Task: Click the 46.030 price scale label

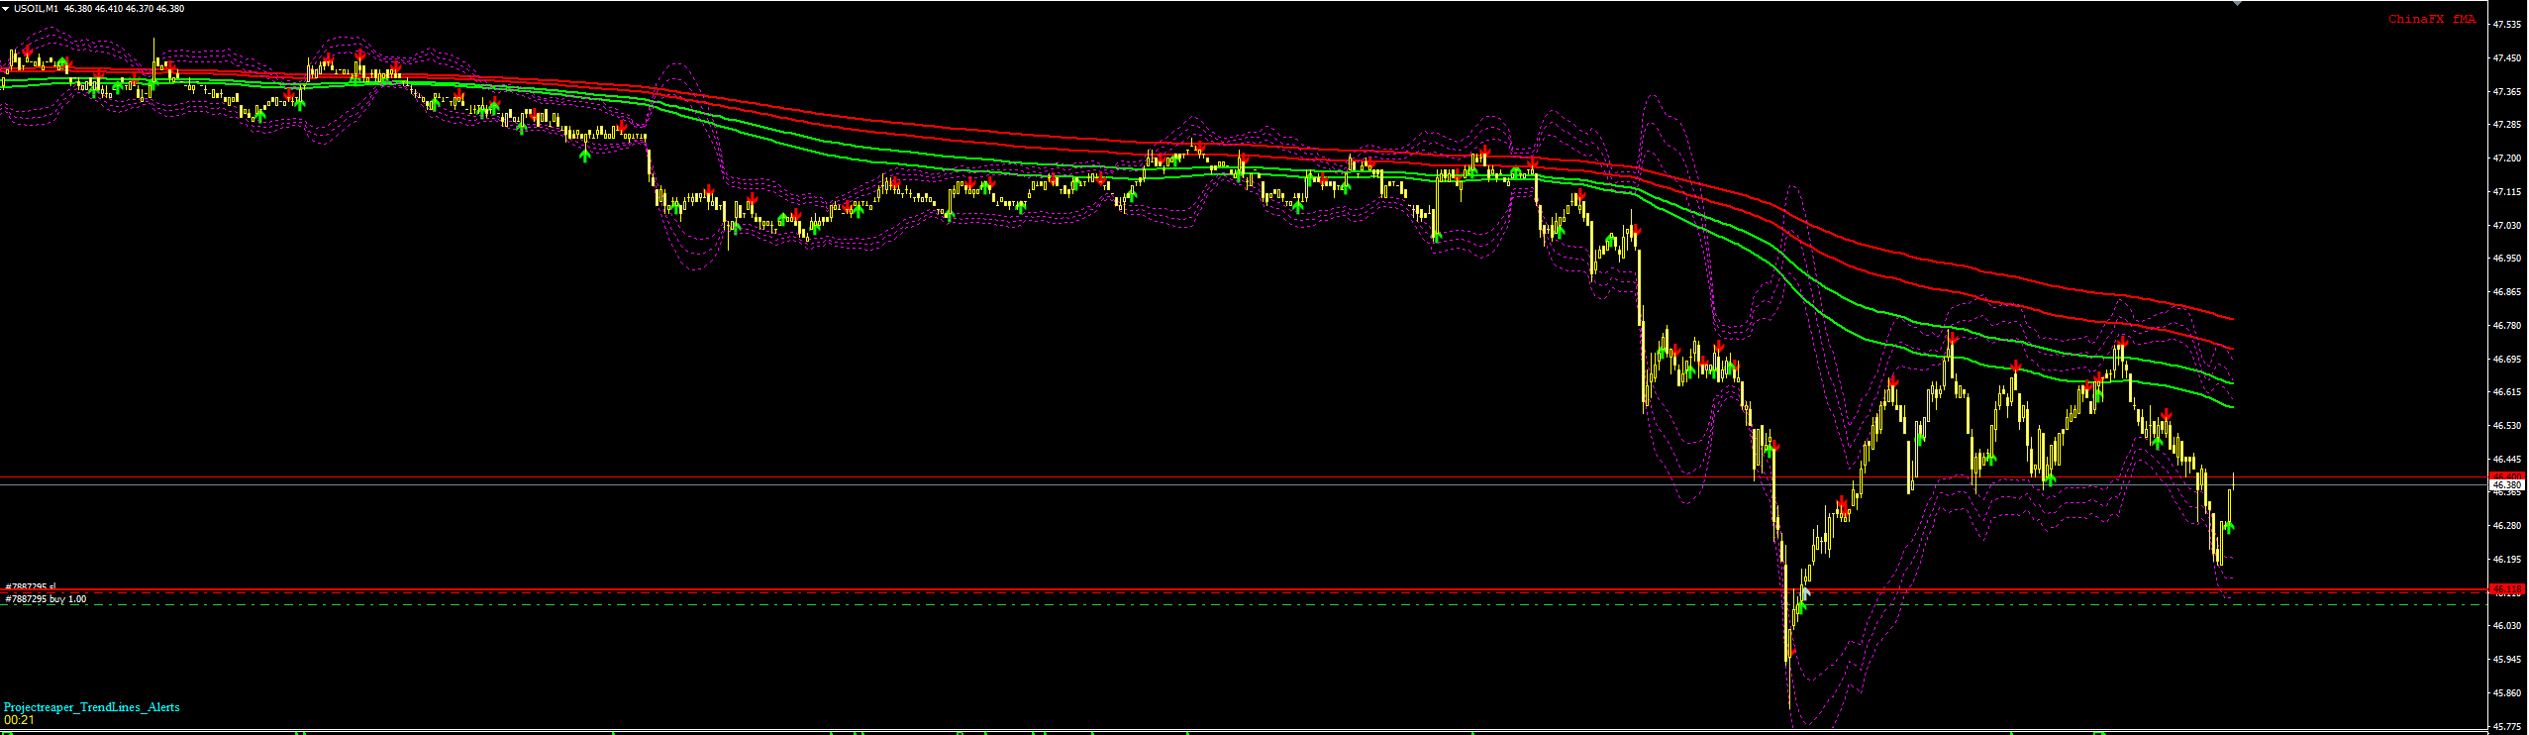Action: tap(2507, 626)
